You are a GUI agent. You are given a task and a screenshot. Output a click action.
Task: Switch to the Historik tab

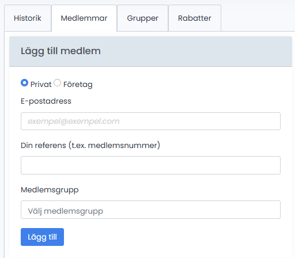point(28,18)
